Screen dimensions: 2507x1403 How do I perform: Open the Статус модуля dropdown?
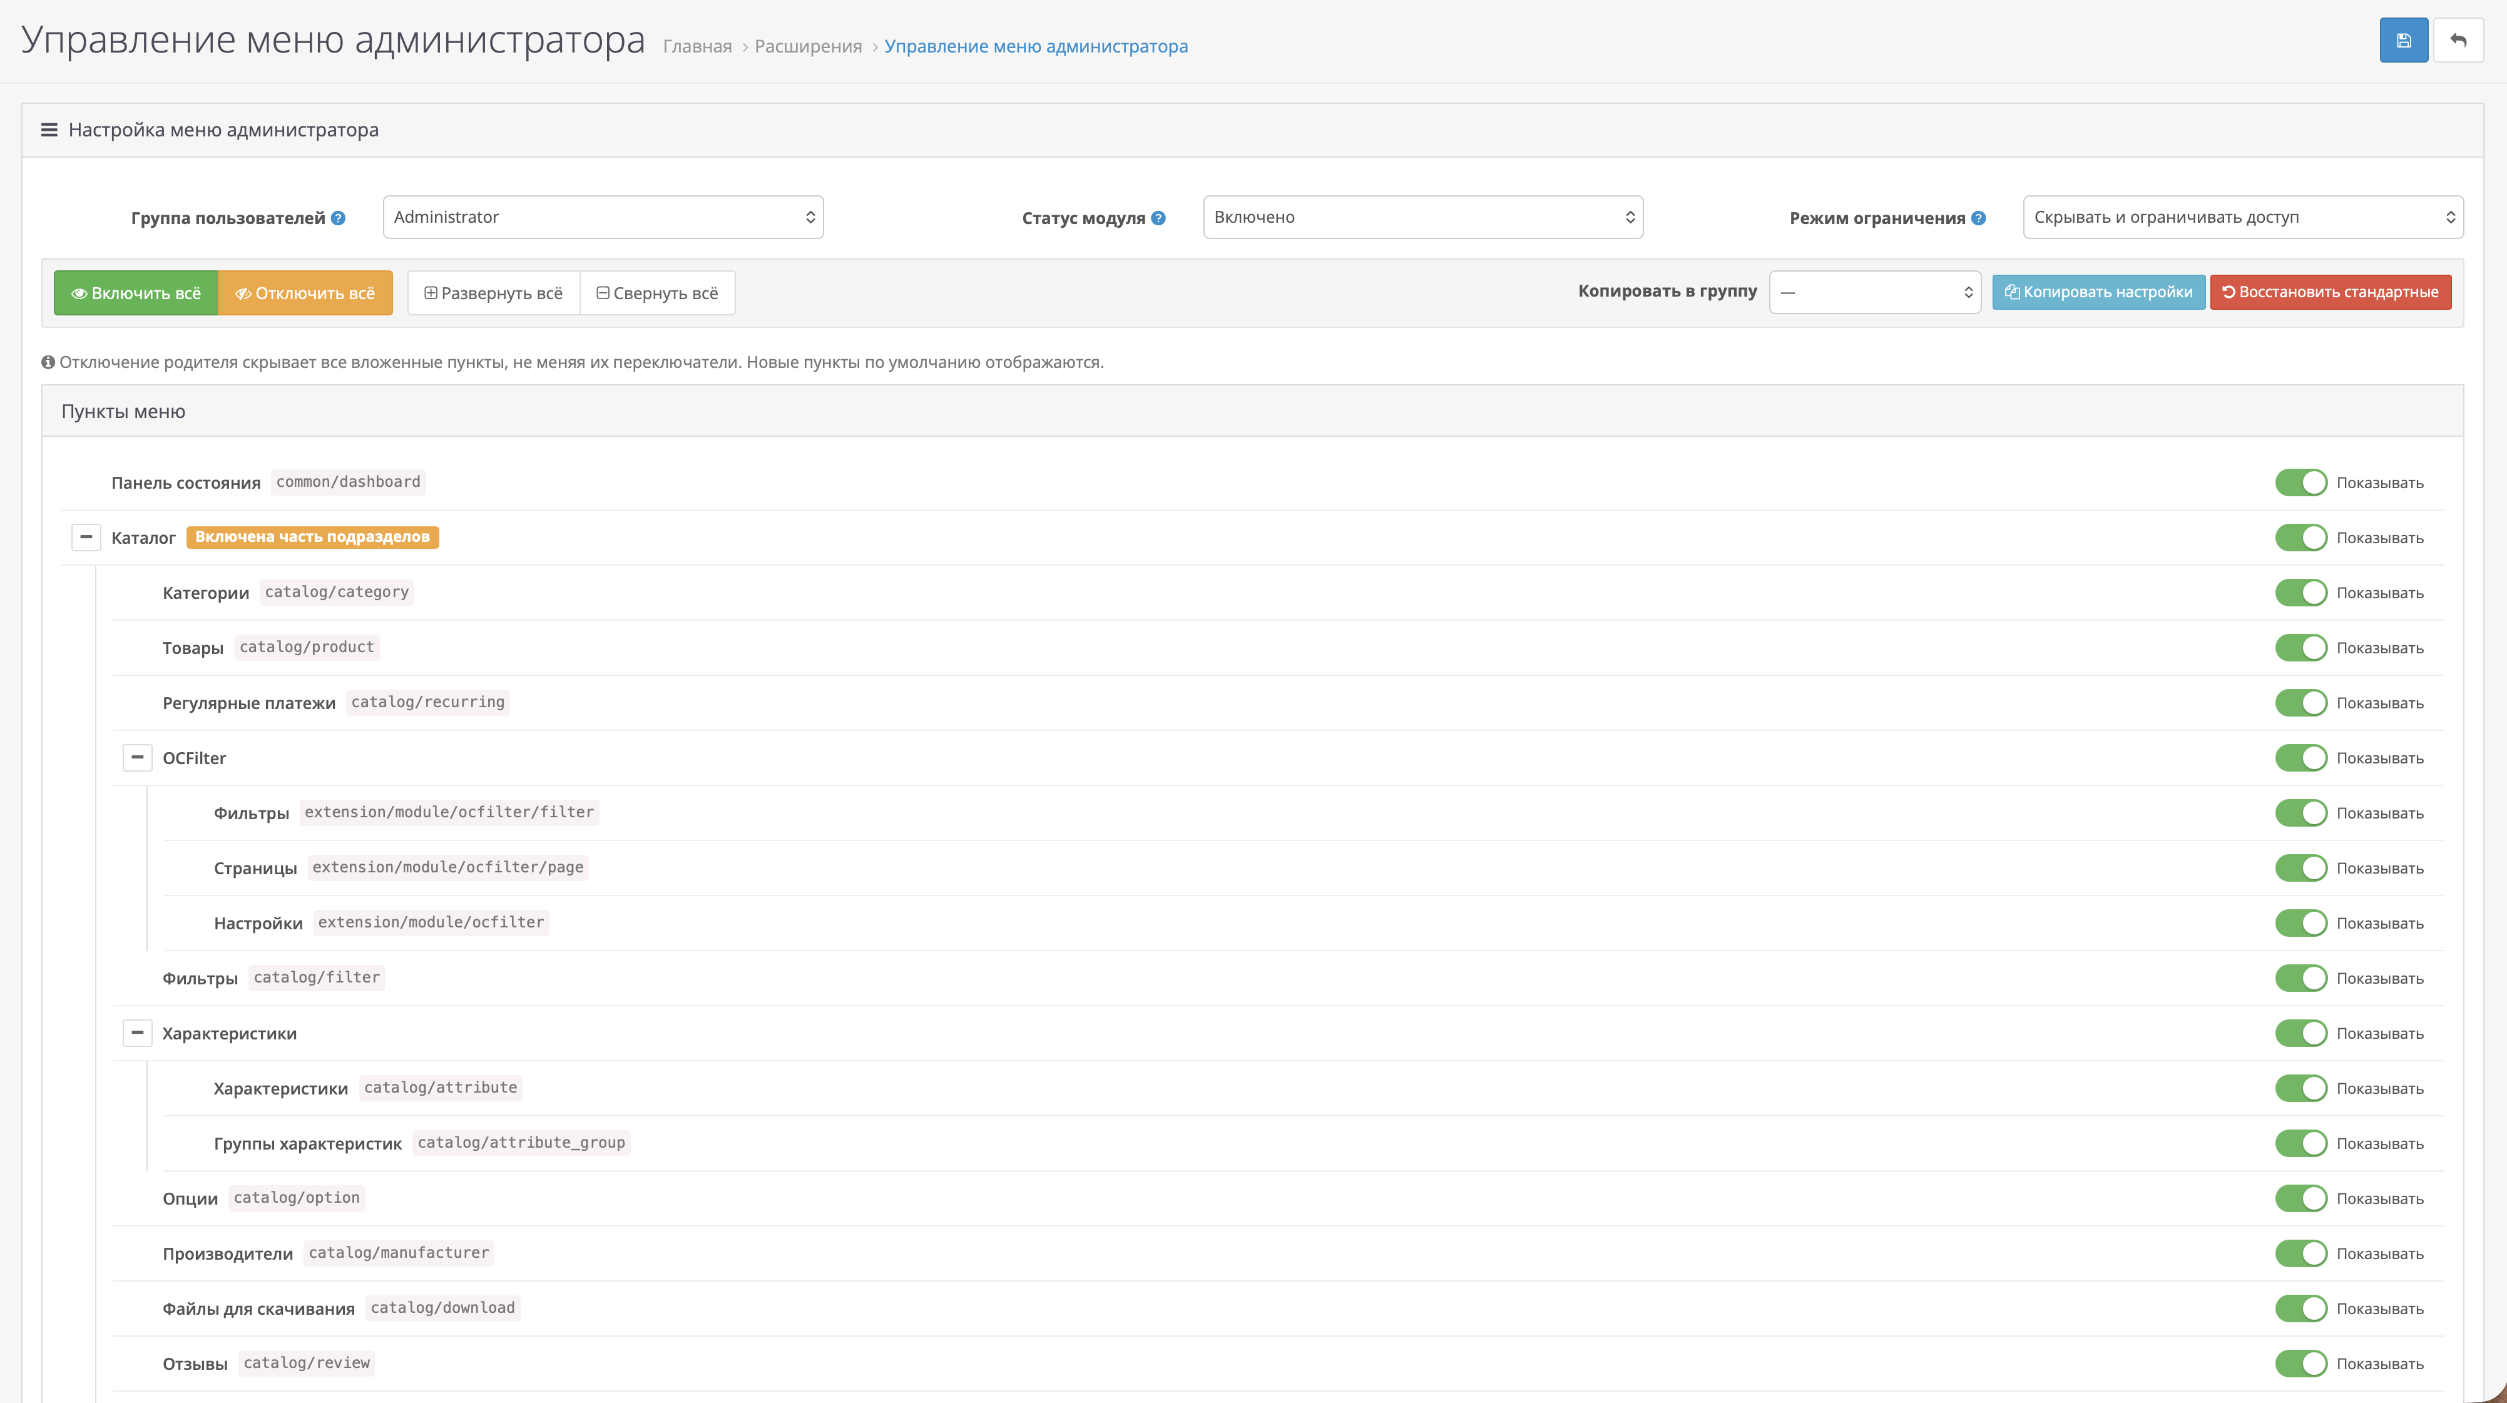[x=1423, y=217]
